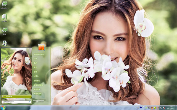177x110 pixels.
Task: Click the taskbar clock showing 11:27
Action: [x=171, y=108]
